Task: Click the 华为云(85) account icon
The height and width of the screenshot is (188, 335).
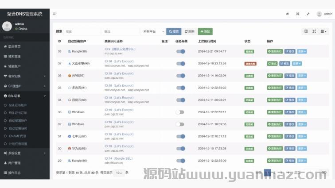Action: coord(70,149)
